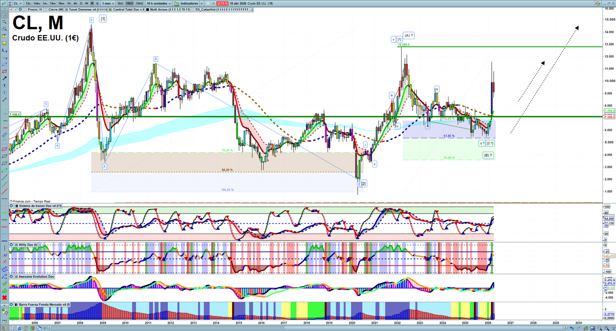Switch to the 1h timeframe
This screenshot has width=616, height=331.
(x=69, y=3)
